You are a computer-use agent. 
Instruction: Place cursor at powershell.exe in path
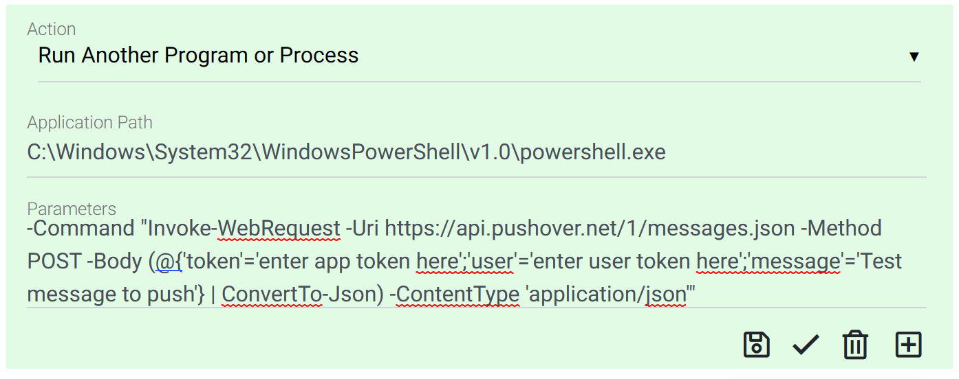pos(592,152)
